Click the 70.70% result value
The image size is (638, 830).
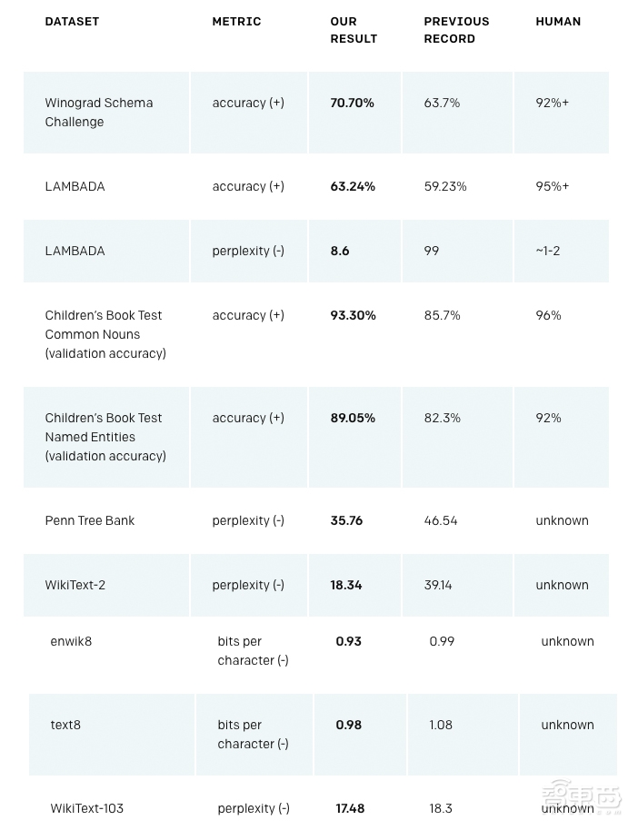352,104
